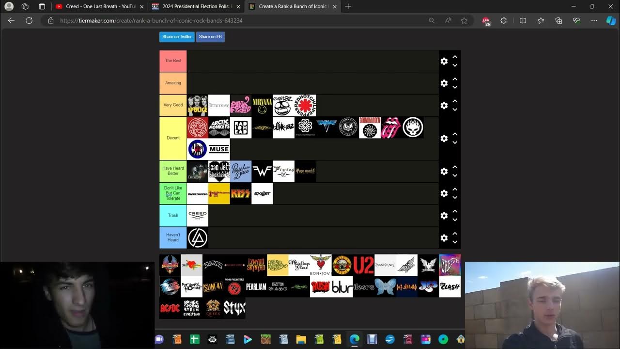Open Edge settings and more menu
Viewport: 620px width, 349px height.
point(594,20)
